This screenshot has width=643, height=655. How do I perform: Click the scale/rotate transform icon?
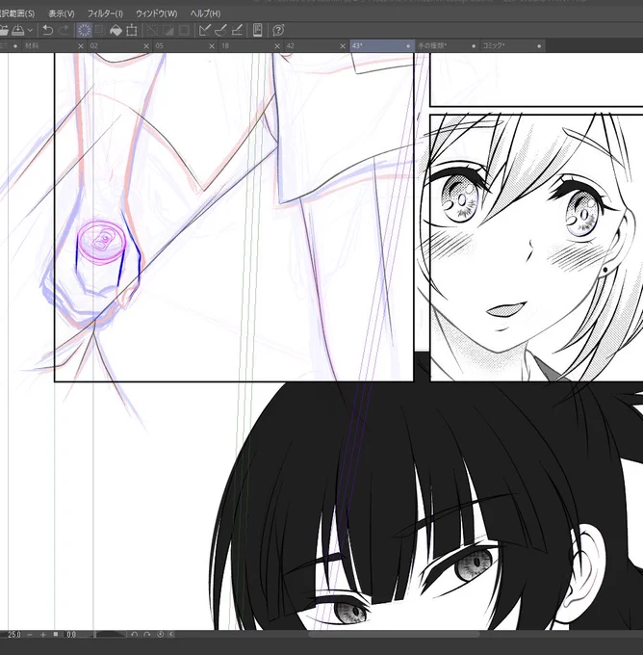coord(132,31)
